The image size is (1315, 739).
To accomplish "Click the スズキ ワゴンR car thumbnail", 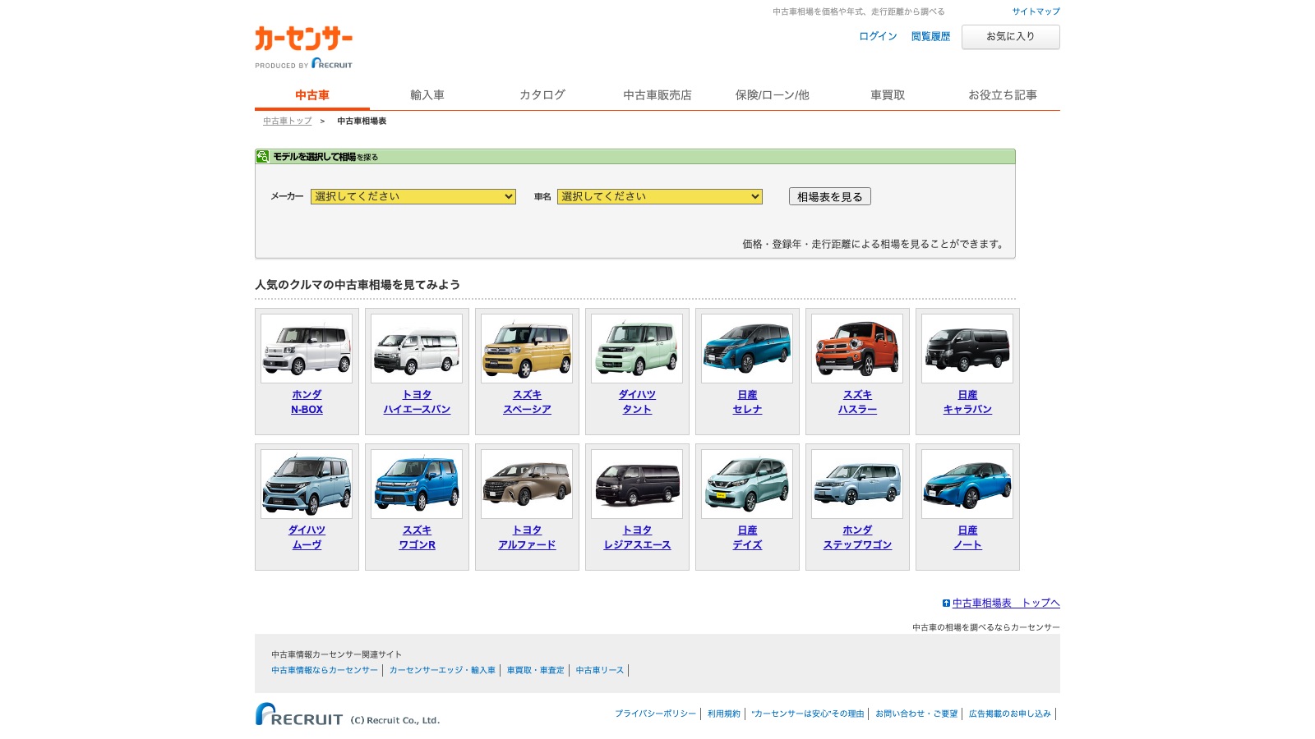I will (x=417, y=484).
